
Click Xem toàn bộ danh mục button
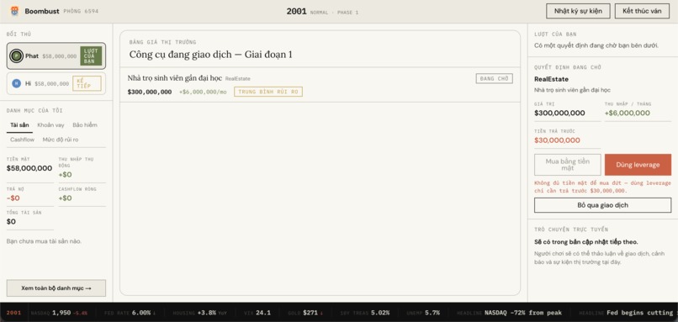pos(56,288)
